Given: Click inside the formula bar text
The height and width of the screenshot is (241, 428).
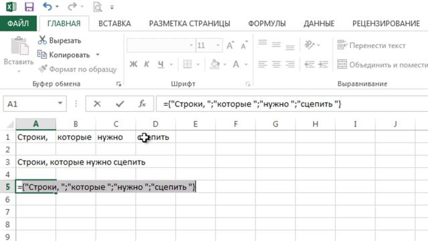Looking at the screenshot, I should pyautogui.click(x=252, y=104).
